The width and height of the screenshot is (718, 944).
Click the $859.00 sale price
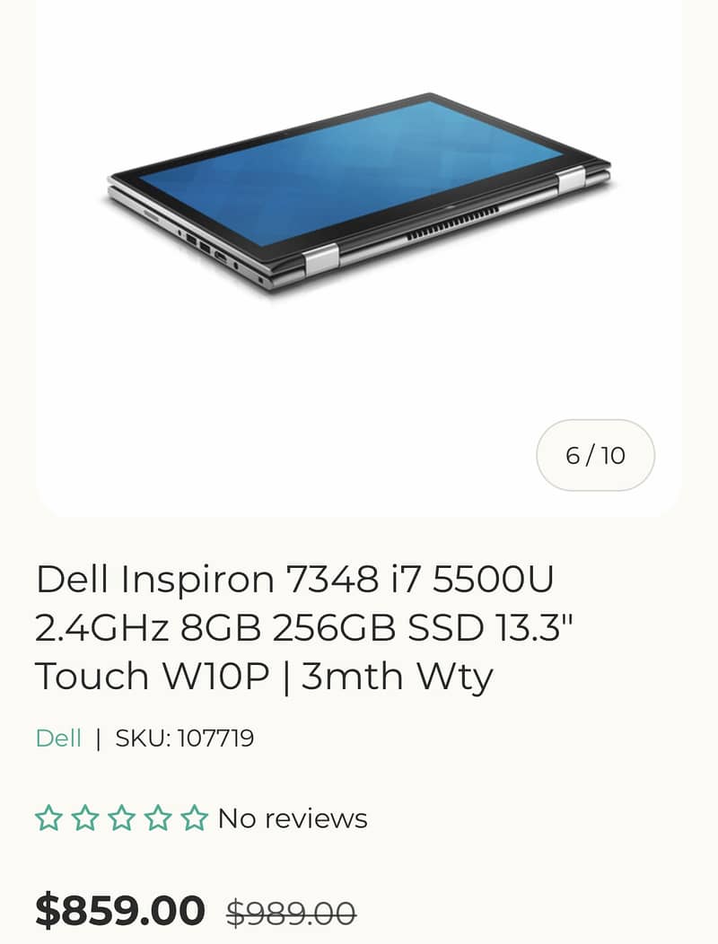[x=120, y=910]
